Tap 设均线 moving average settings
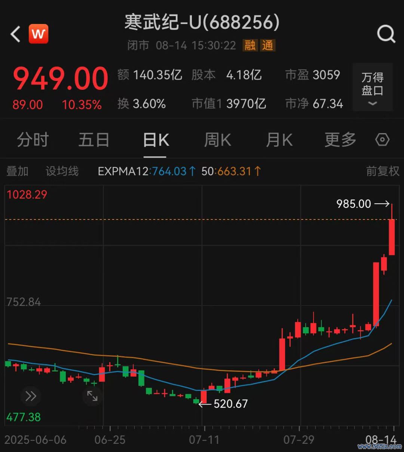The height and width of the screenshot is (452, 404). point(62,171)
